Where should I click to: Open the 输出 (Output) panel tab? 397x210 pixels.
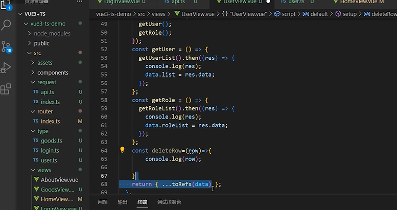(122, 202)
